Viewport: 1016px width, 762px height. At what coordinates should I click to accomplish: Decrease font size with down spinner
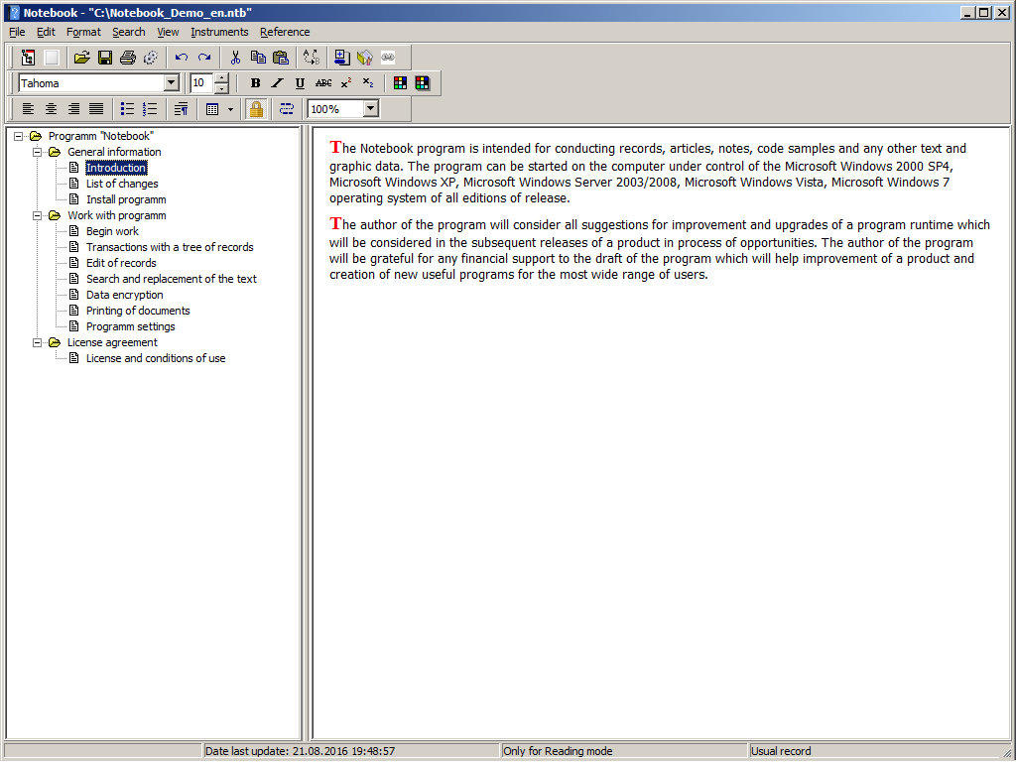(x=221, y=88)
